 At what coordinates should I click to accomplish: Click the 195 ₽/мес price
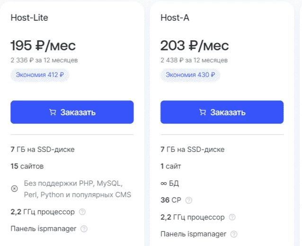(x=43, y=45)
